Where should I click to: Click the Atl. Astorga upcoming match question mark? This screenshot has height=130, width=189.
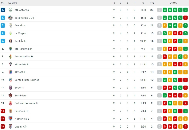[159, 10]
